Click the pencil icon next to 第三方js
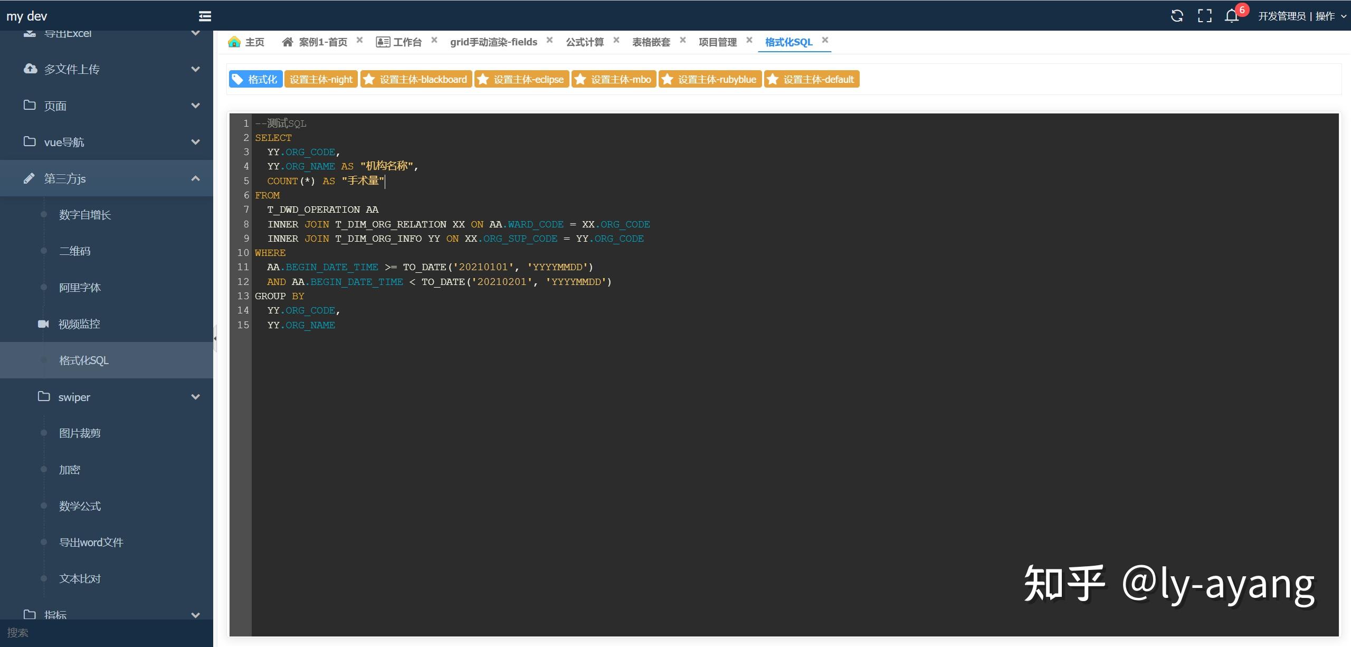The image size is (1351, 647). (30, 178)
